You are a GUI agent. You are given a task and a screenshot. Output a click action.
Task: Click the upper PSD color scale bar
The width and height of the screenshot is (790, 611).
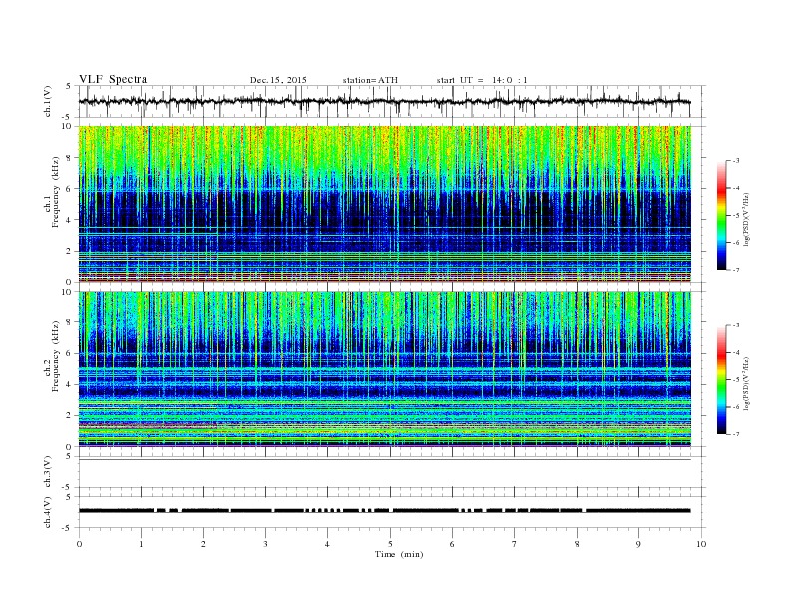point(721,216)
